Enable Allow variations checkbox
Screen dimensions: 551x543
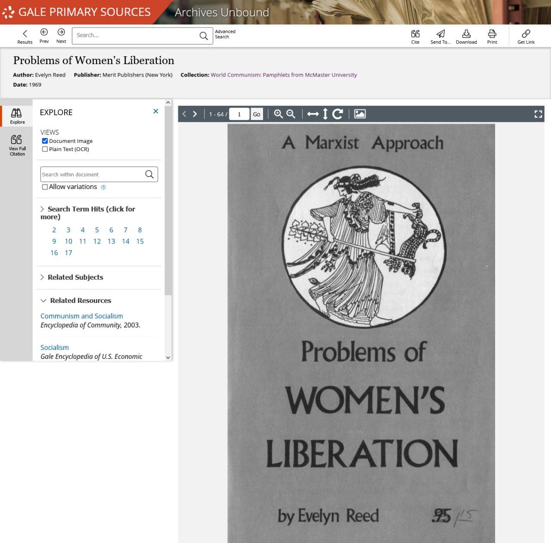click(x=45, y=187)
